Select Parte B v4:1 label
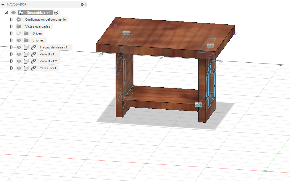The height and width of the screenshot is (181, 290). click(x=48, y=54)
